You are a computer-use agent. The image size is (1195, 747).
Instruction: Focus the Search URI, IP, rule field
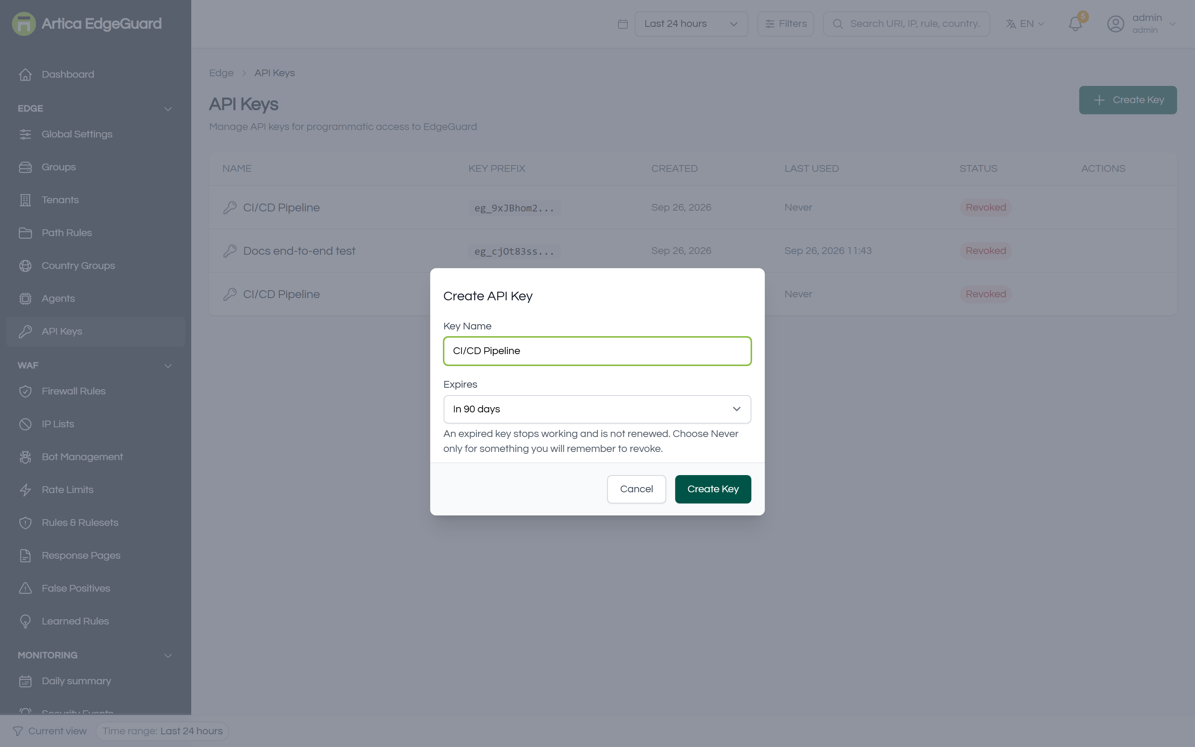click(x=906, y=24)
